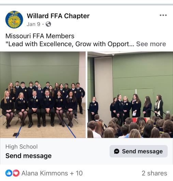Tap the bold Send message headline
Viewport: 173px width, 181px height.
click(28, 156)
